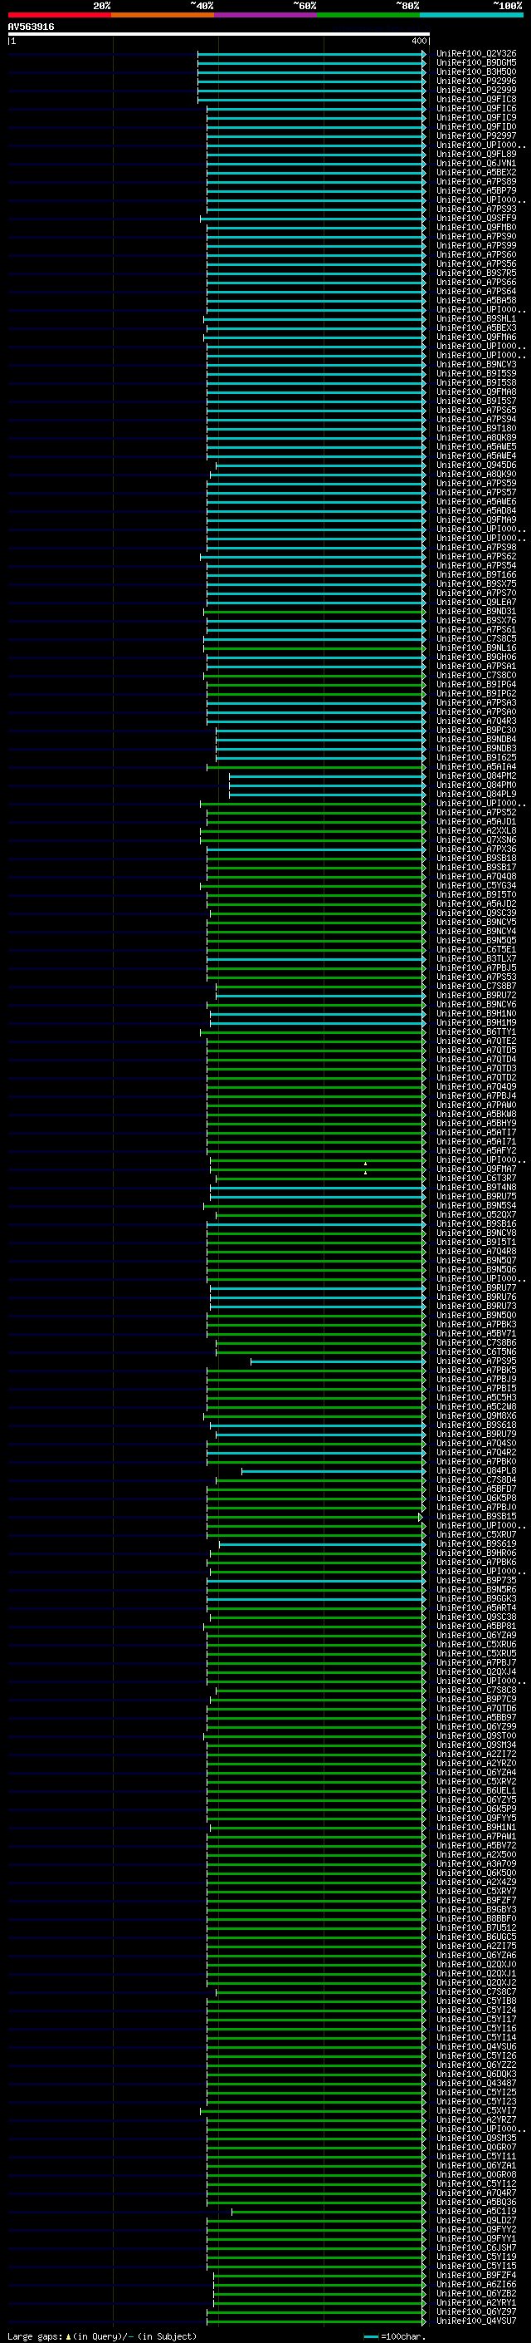The image size is (531, 2343).
Task: Click the red 20% identity legend segment
Action: click(59, 15)
